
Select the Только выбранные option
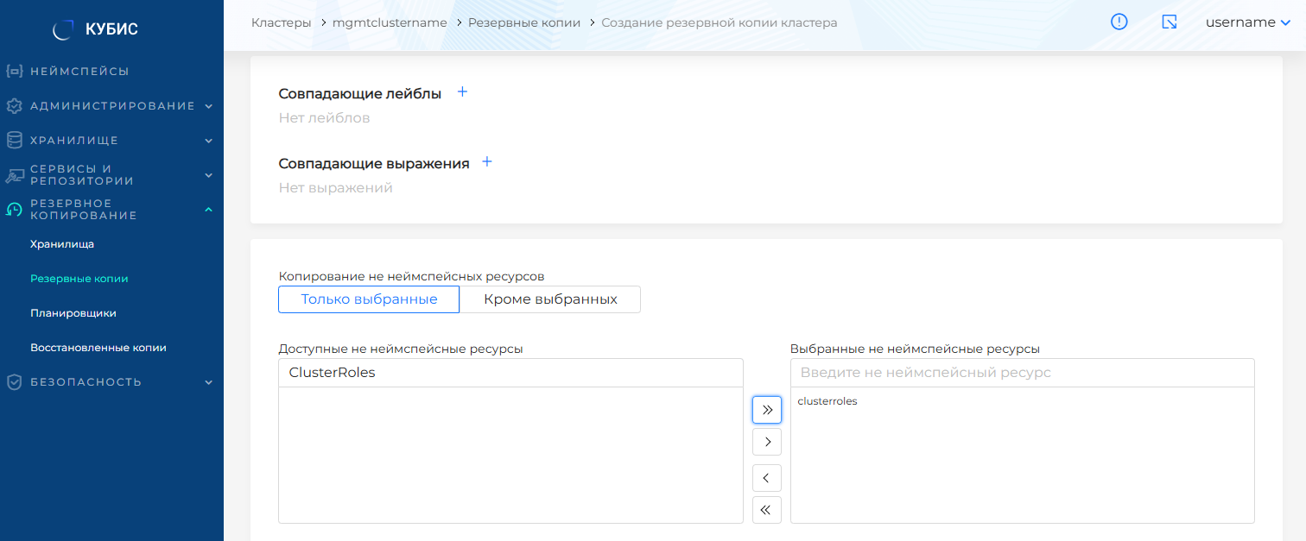369,299
